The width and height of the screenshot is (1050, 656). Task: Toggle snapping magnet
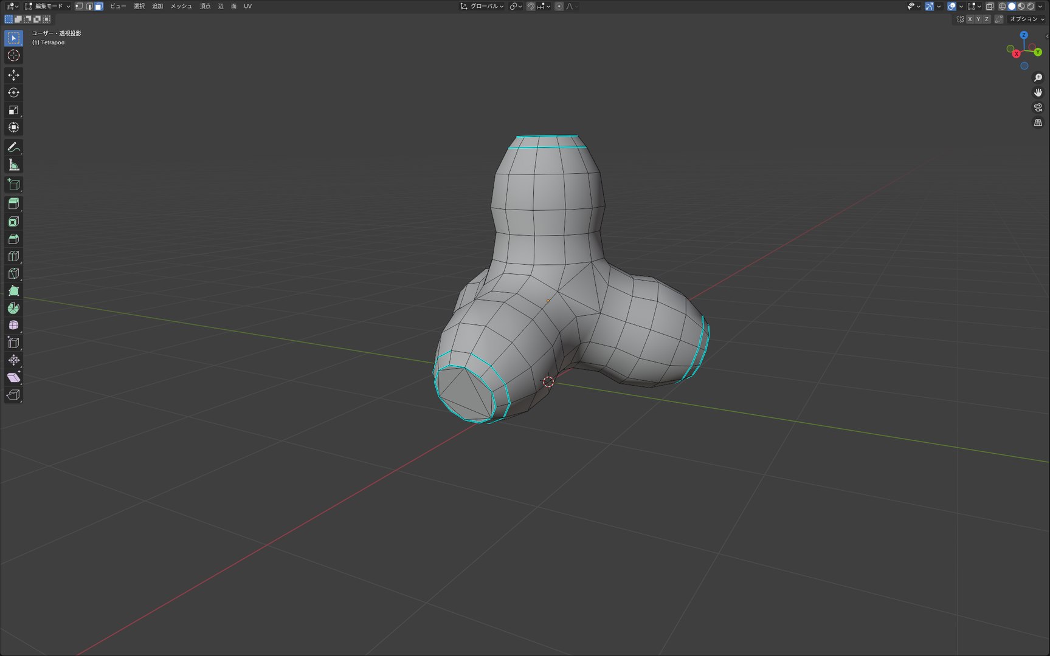point(531,6)
